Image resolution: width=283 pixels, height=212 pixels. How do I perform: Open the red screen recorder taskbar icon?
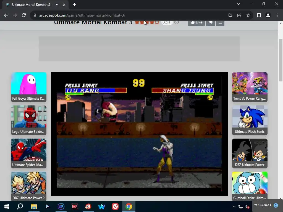(75, 206)
